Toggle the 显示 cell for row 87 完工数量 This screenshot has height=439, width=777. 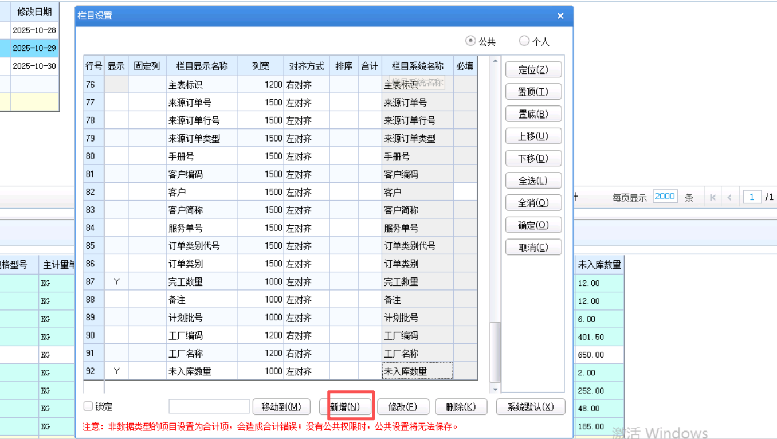(116, 281)
